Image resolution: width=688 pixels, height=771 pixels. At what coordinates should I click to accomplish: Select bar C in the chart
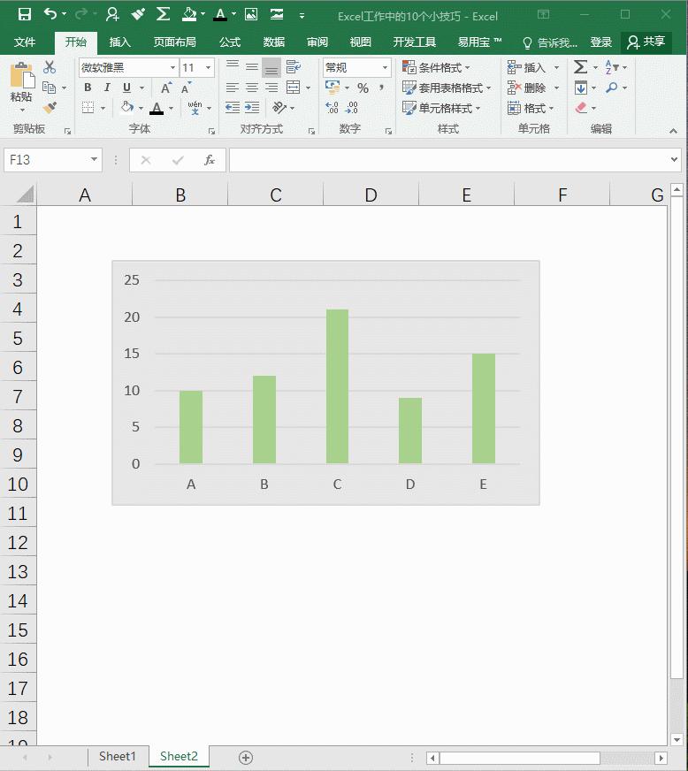337,386
